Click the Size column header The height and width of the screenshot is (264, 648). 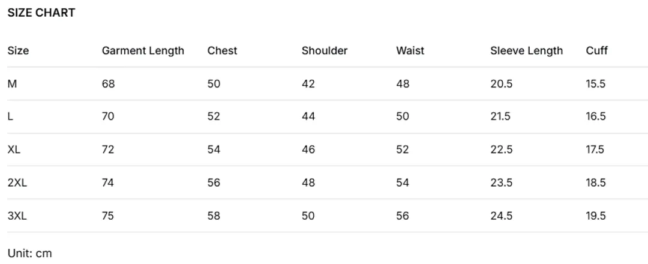click(x=18, y=51)
